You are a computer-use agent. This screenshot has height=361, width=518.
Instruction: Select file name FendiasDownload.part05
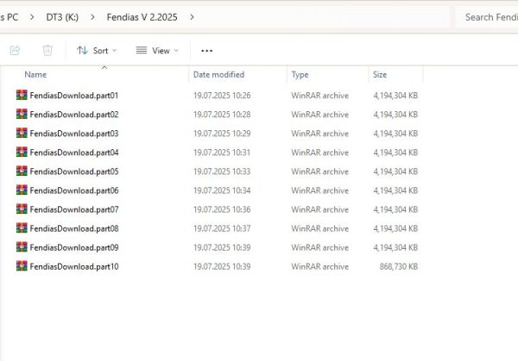coord(74,171)
